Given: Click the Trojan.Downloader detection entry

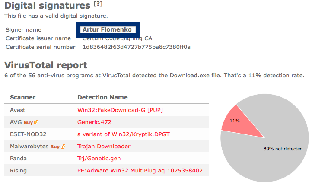Looking at the screenshot, I should tap(104, 147).
